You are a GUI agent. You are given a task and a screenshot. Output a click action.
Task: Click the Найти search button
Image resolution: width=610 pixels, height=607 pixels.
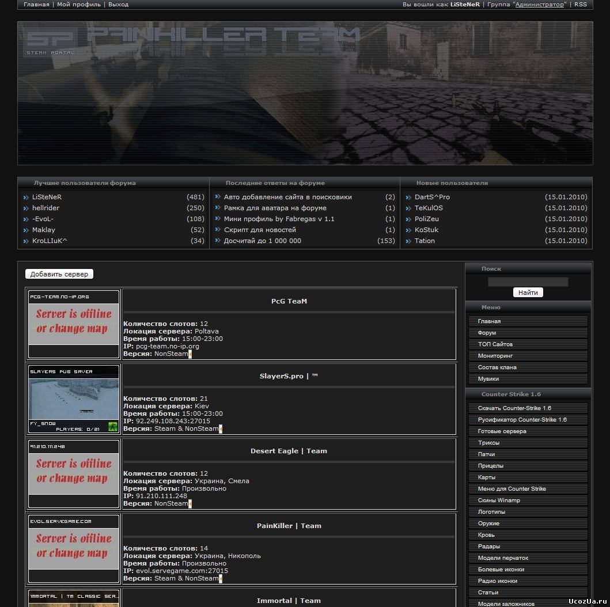[x=528, y=293]
